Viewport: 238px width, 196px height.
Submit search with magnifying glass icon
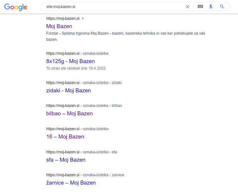tap(222, 7)
